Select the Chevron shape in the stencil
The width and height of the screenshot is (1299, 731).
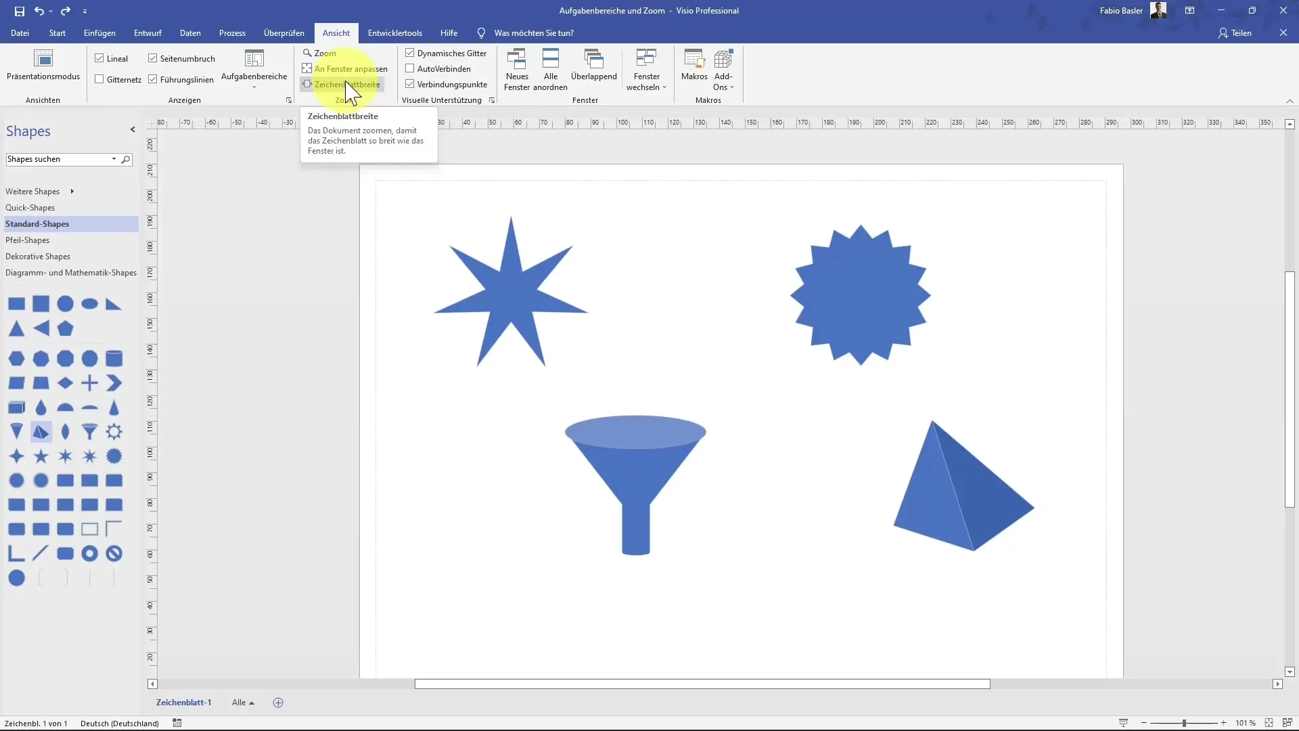[114, 383]
